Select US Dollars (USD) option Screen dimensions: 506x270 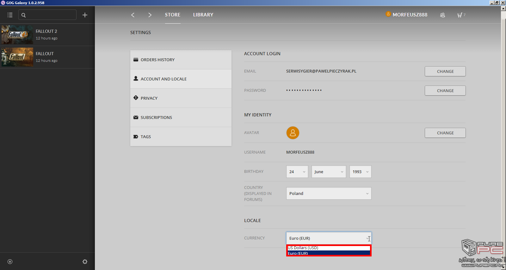[329, 248]
